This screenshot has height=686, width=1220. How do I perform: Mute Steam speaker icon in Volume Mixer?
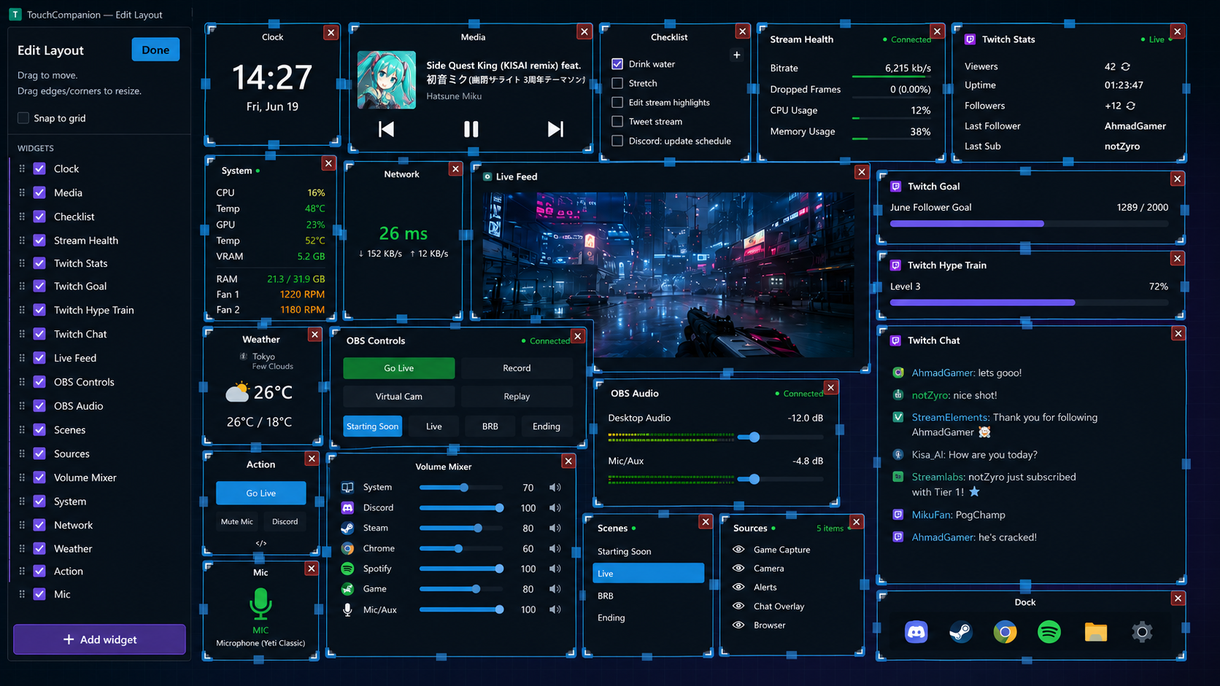pyautogui.click(x=555, y=528)
